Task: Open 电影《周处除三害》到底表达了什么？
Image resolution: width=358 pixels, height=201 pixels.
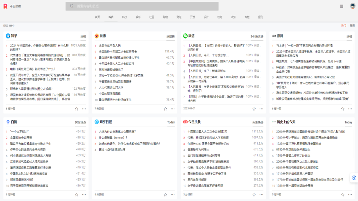Action: 33,69
